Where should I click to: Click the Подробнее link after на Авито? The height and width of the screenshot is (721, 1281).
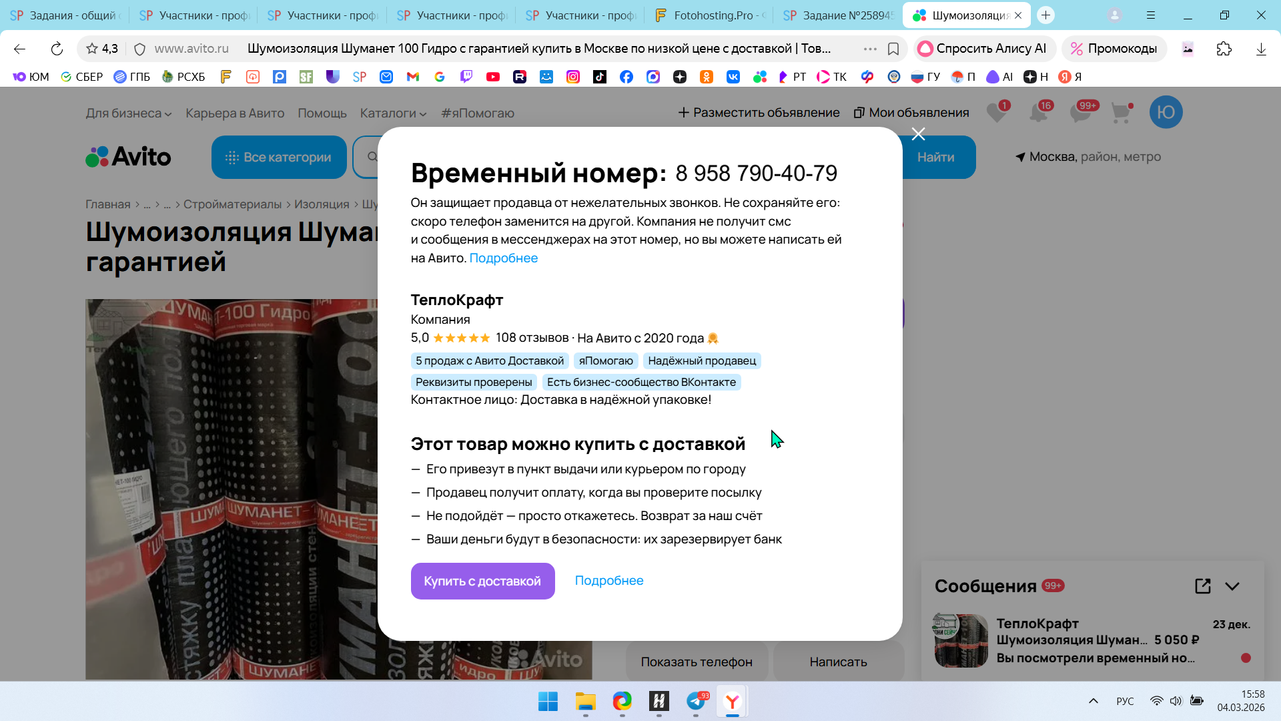click(503, 258)
